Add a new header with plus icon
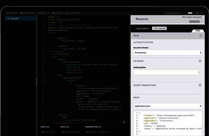This screenshot has width=209, height=136. [x=200, y=61]
